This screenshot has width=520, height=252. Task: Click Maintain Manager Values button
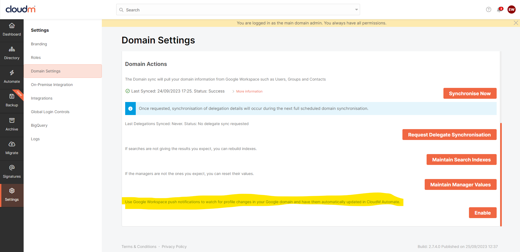(461, 184)
